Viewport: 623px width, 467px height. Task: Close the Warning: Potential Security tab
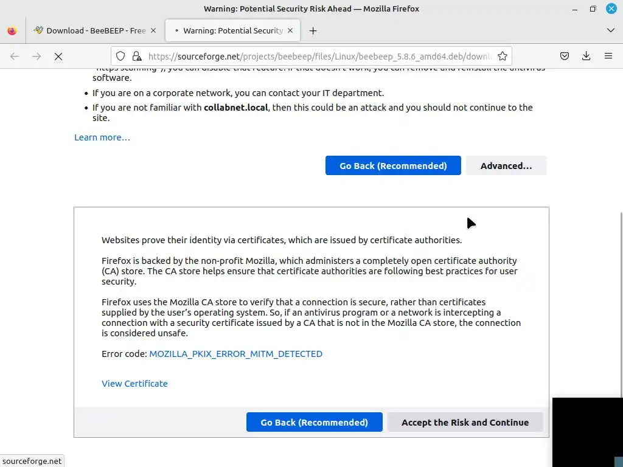coord(290,30)
